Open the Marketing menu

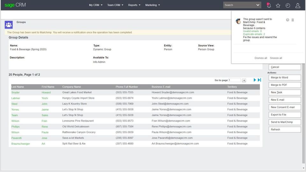click(153, 5)
